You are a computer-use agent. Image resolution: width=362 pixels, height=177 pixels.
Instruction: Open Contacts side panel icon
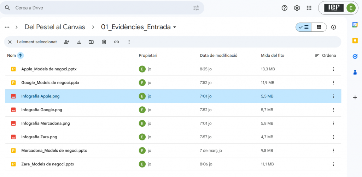coord(355,72)
